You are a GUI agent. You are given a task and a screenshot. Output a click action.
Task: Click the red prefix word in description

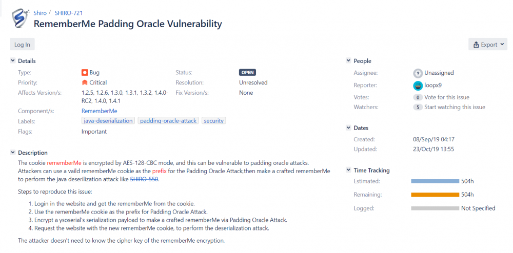click(x=160, y=171)
